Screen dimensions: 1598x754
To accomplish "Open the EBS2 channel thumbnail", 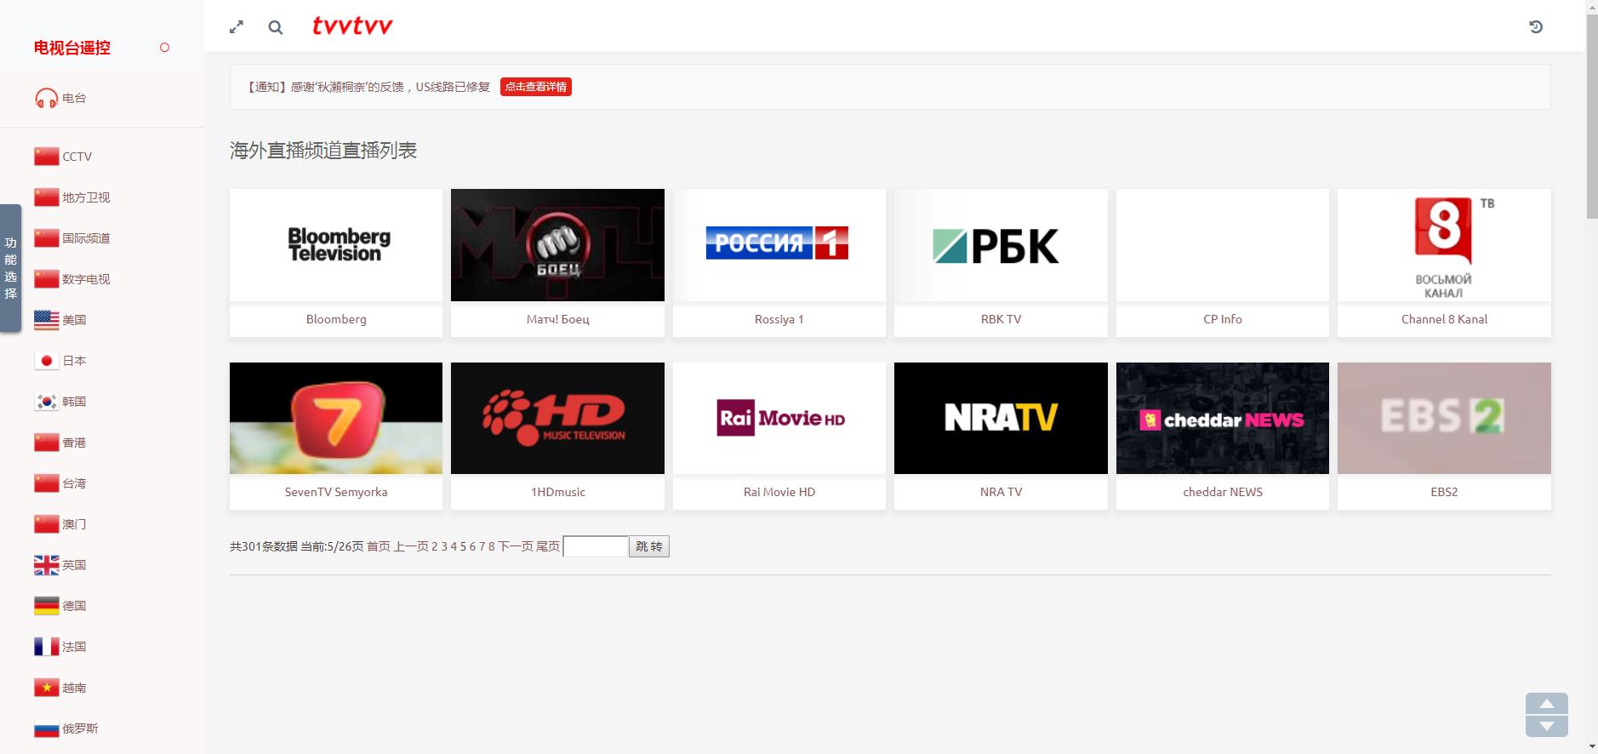I will [x=1444, y=418].
